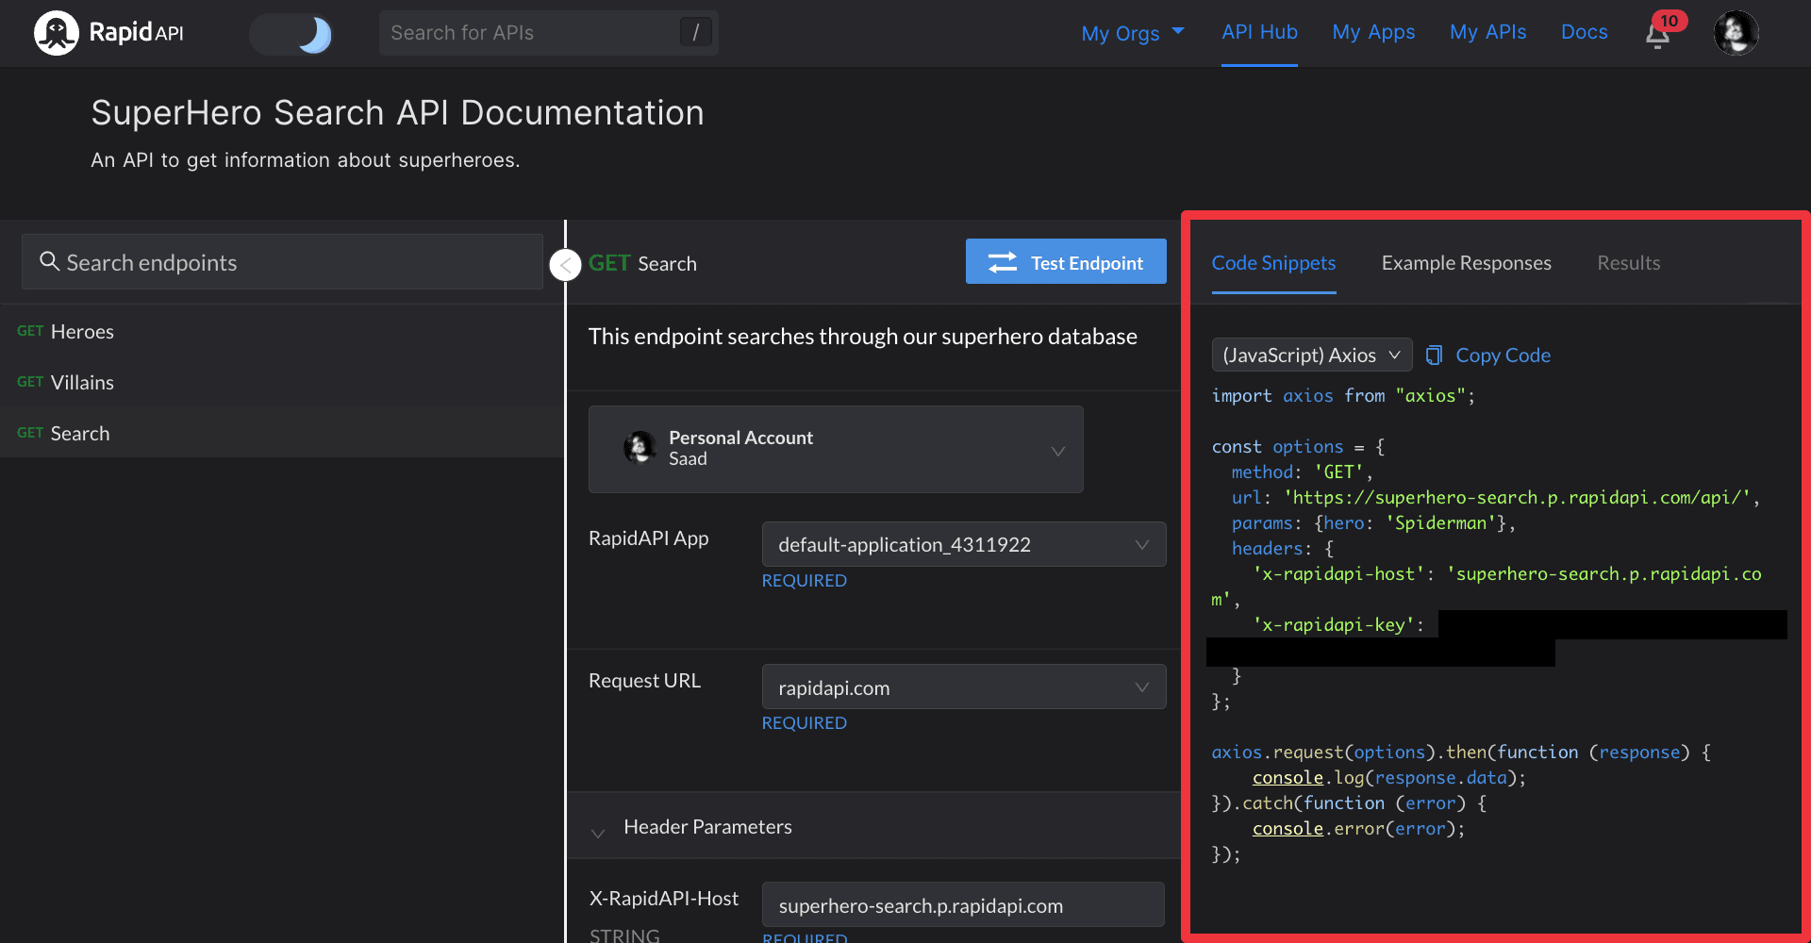Collapse the endpoints sidebar arrow
Image resolution: width=1811 pixels, height=943 pixels.
(565, 266)
